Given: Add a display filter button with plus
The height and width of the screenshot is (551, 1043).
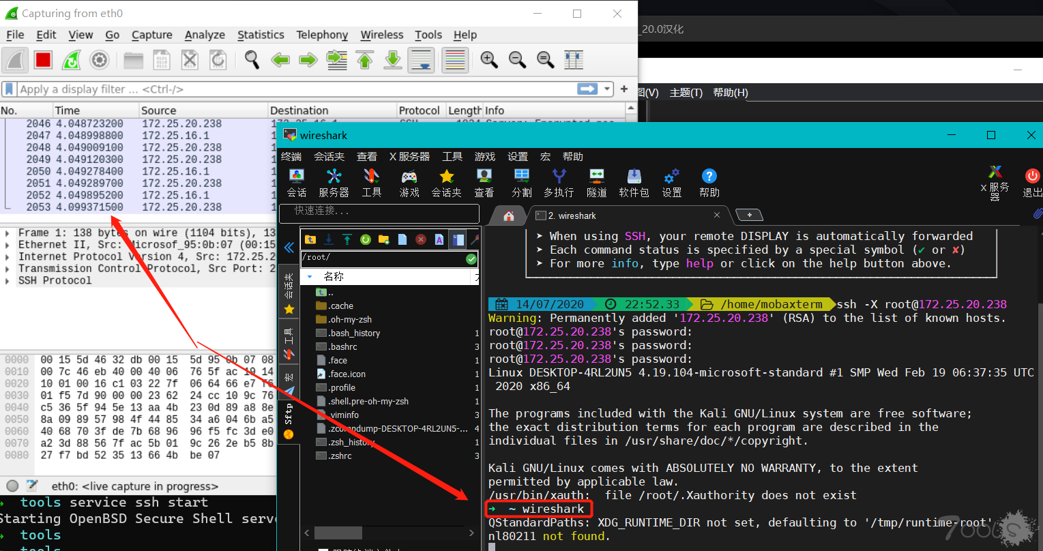Looking at the screenshot, I should pos(624,89).
